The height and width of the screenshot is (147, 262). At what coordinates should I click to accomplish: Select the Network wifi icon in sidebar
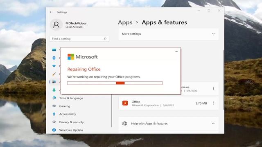coord(54,66)
